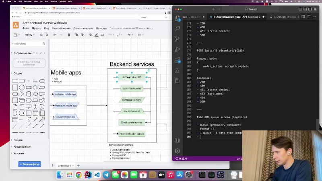Open table insert dropdown
This screenshot has height=181, width=322.
[x=140, y=35]
